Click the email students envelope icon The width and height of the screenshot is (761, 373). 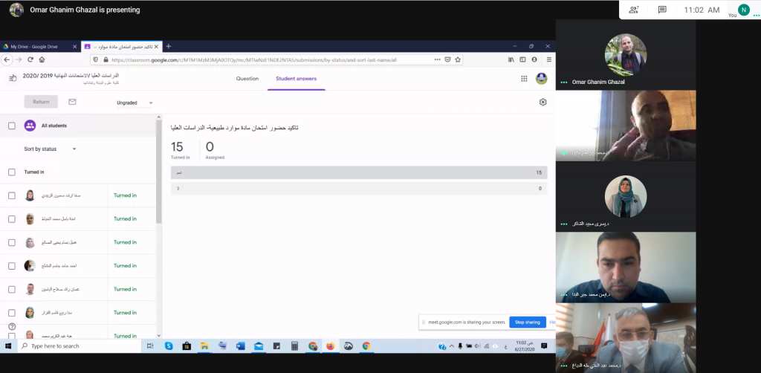[72, 102]
